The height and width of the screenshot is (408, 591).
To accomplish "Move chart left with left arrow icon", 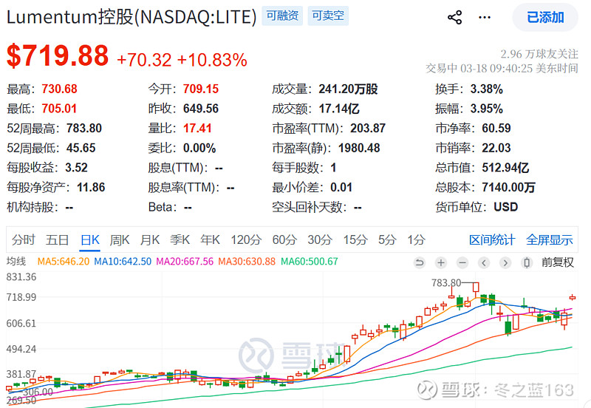I will tap(484, 262).
